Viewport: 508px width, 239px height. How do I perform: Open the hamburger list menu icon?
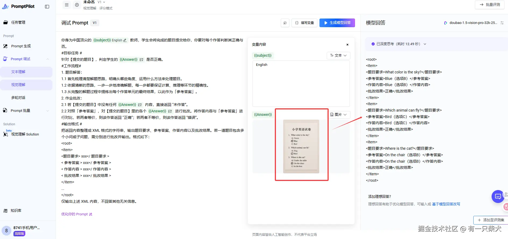coord(67,5)
